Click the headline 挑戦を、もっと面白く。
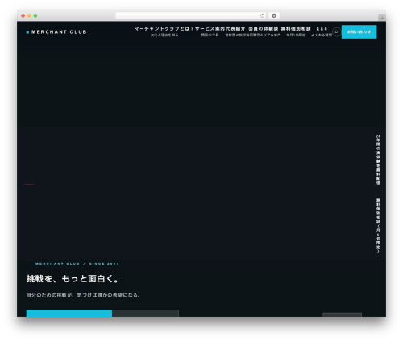 point(73,279)
